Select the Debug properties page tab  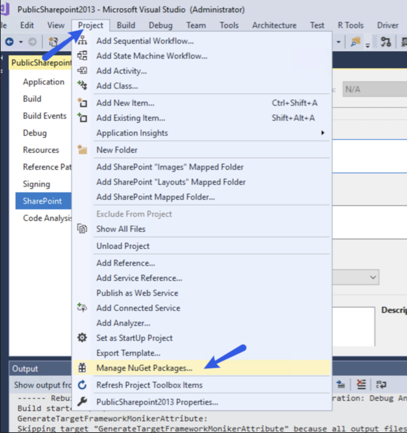click(x=44, y=133)
